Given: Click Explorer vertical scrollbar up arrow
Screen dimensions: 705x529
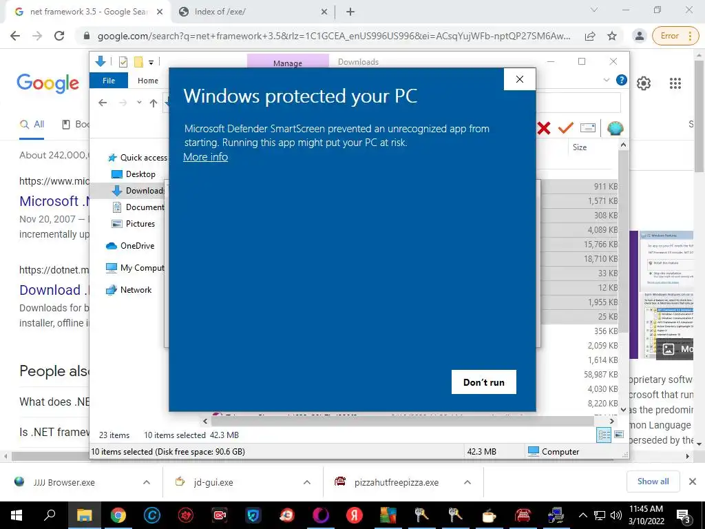Looking at the screenshot, I should pyautogui.click(x=623, y=145).
